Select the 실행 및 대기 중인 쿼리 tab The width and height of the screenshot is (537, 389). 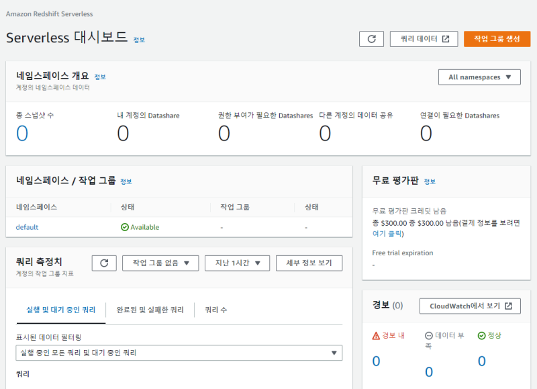[60, 310]
